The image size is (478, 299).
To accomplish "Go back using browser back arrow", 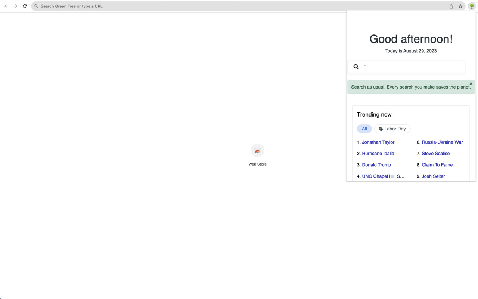I will coord(6,6).
